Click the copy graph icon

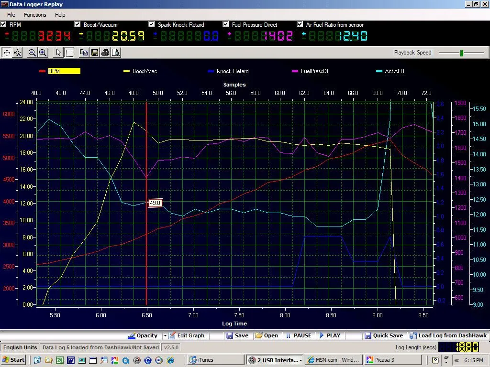[84, 53]
